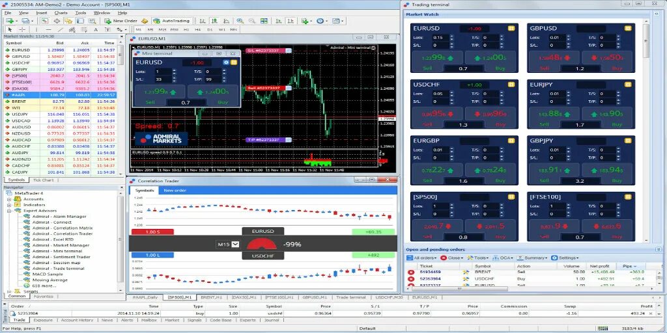Click Buy on the GBPJPY tile
The width and height of the screenshot is (667, 333).
point(607,174)
